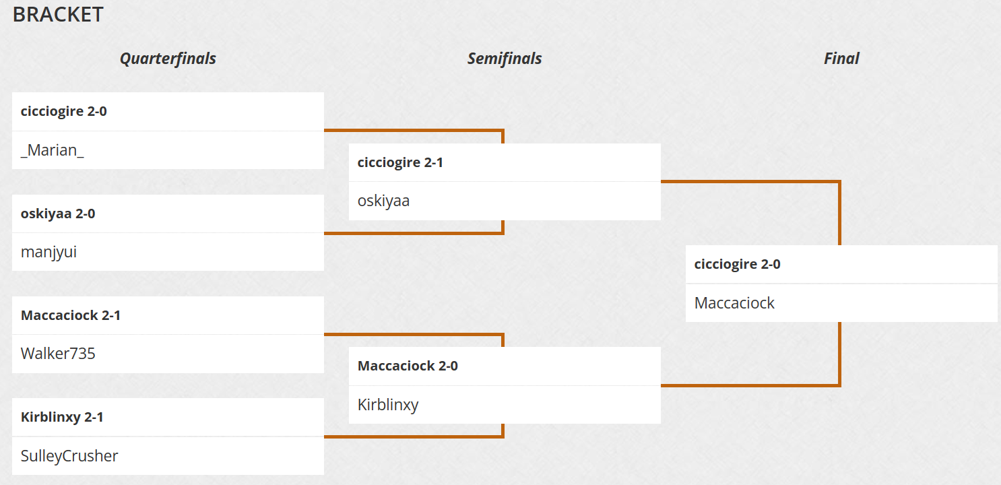The height and width of the screenshot is (485, 1001).
Task: Open Maccaciock 2-1 quarterfinal result
Action: [x=71, y=315]
